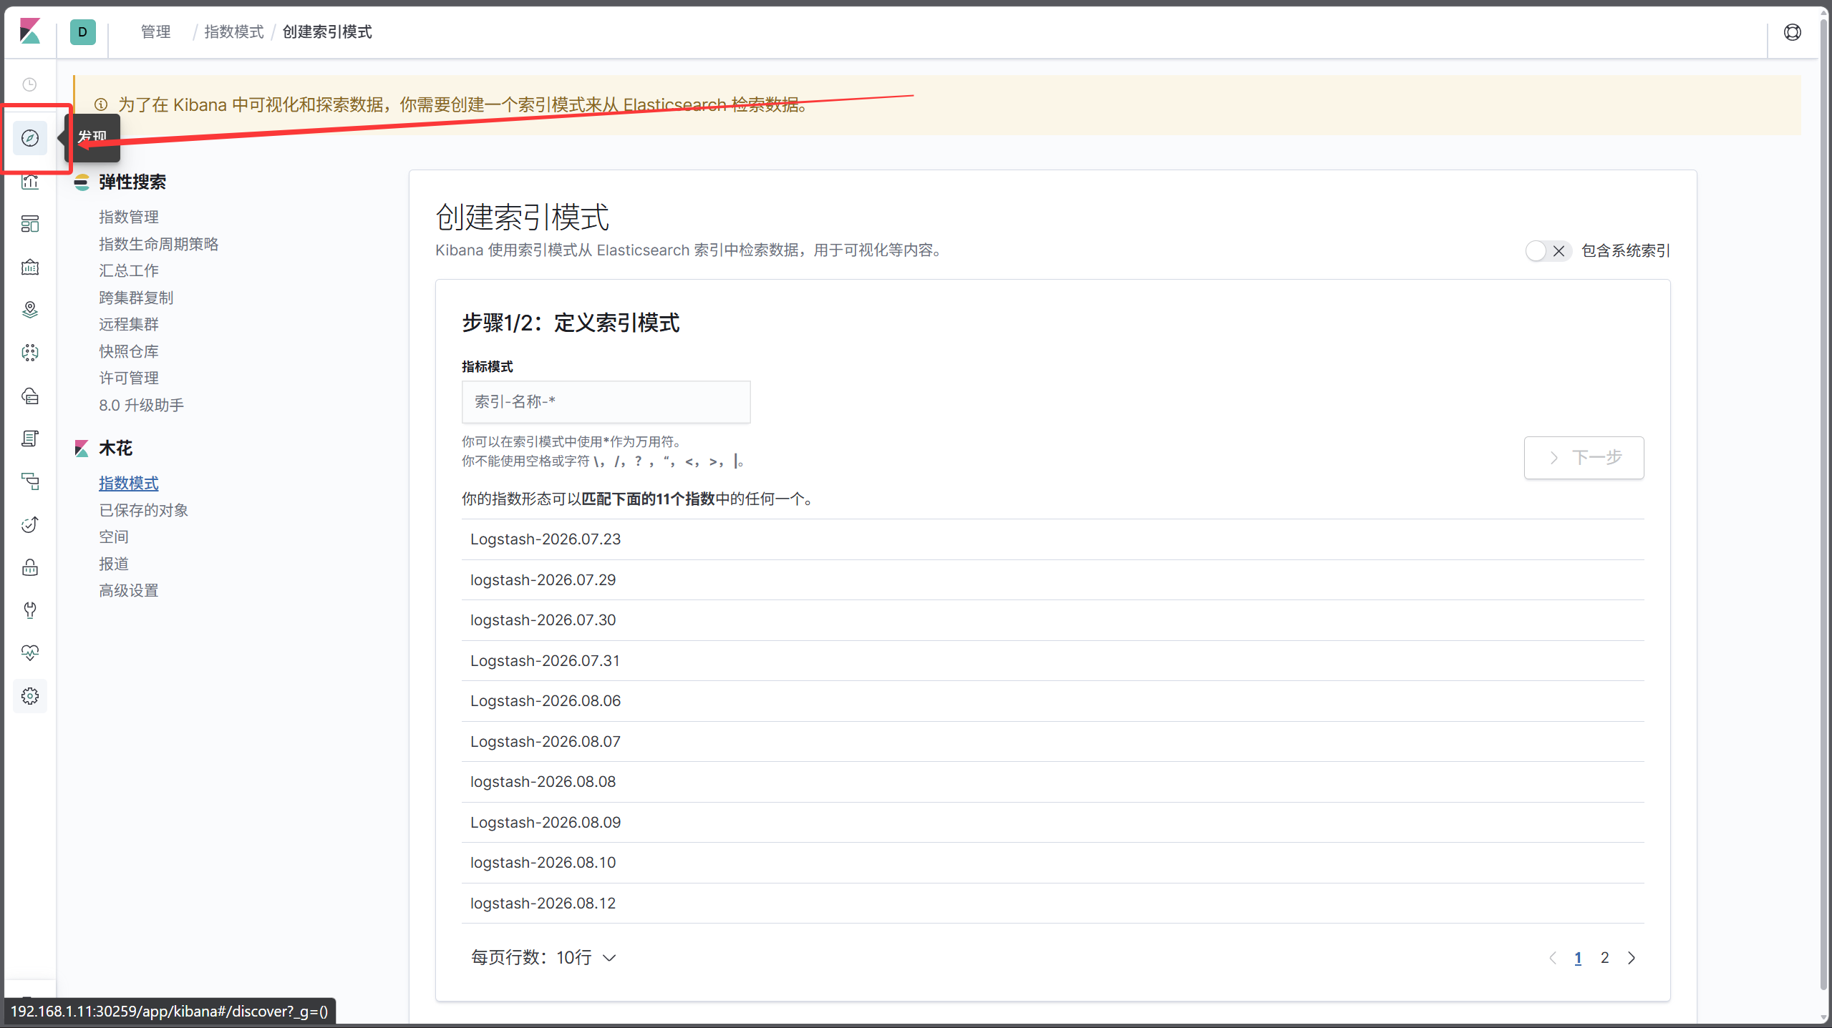Toggle the 包含系统索引 switch
Viewport: 1832px width, 1028px height.
point(1548,251)
